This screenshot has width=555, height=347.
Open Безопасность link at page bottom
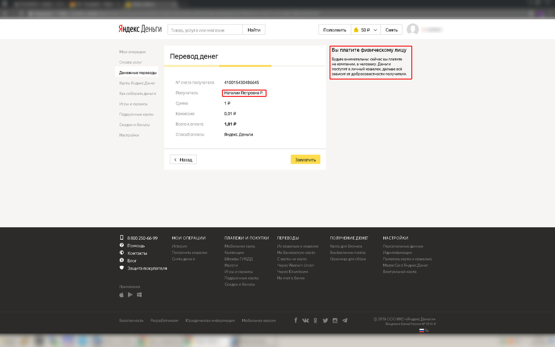[x=131, y=321]
